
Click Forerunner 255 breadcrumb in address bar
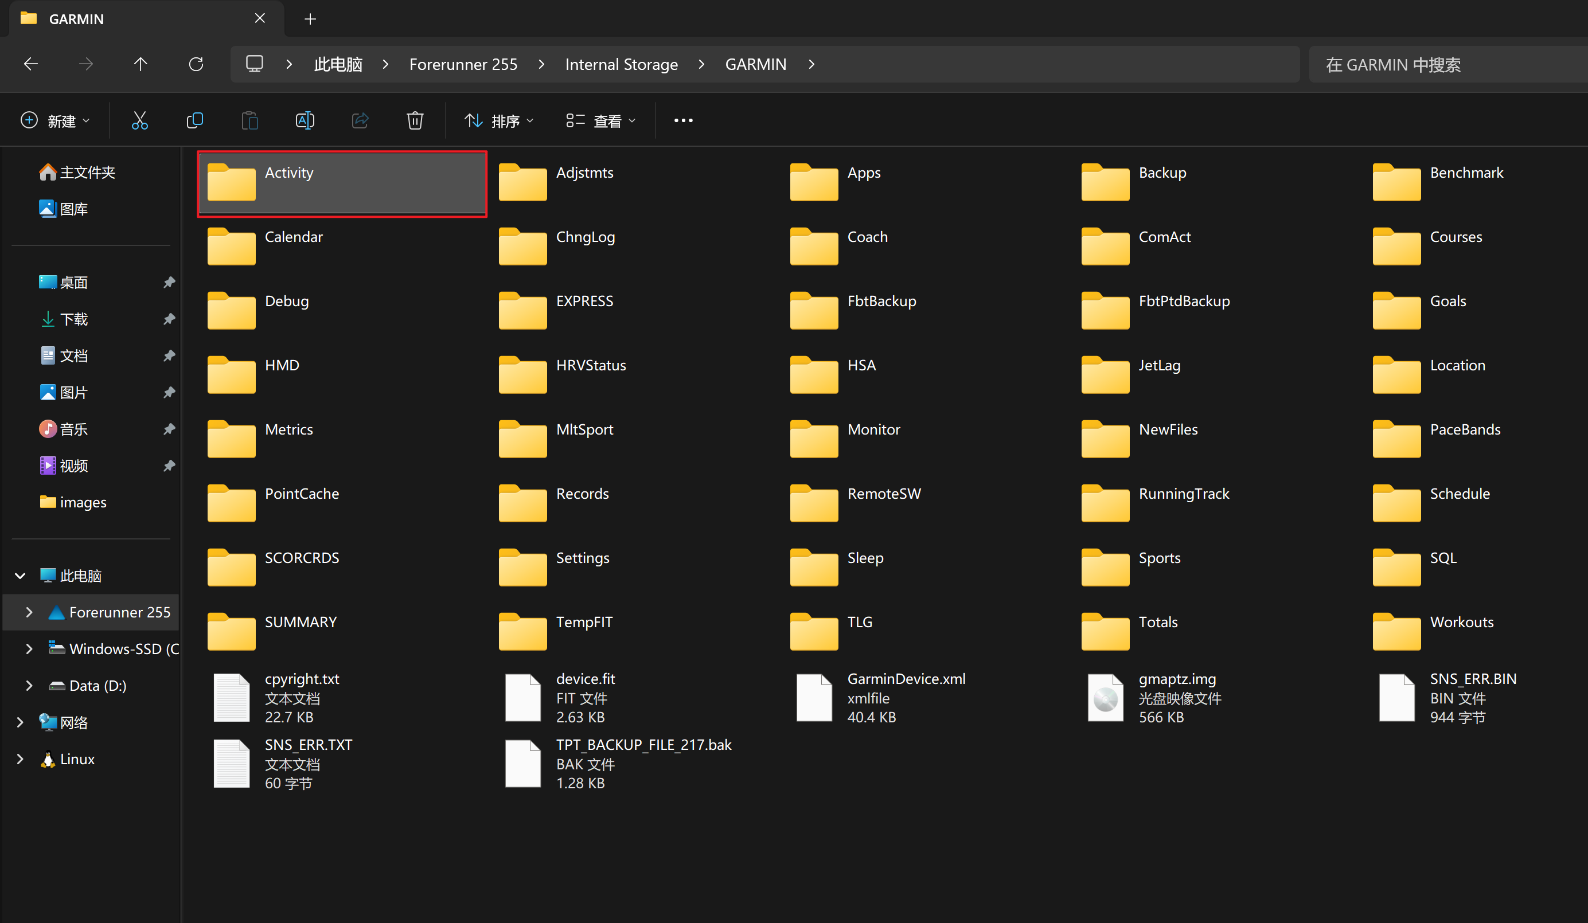click(x=463, y=64)
